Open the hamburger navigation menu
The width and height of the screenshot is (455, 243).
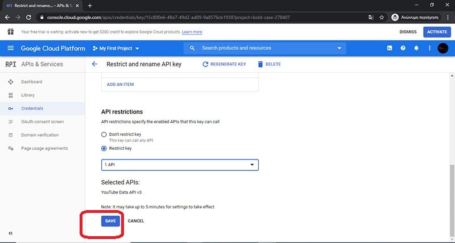pyautogui.click(x=11, y=48)
